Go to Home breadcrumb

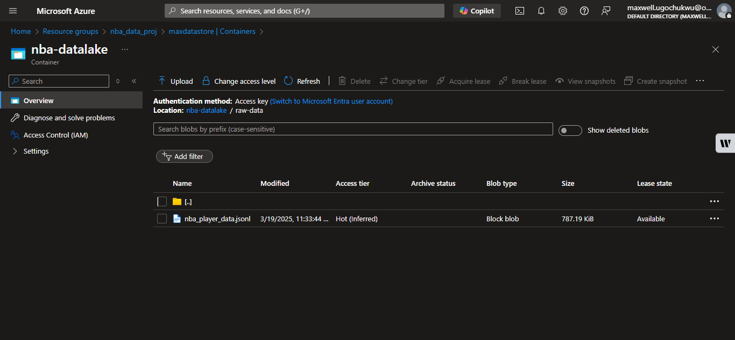(x=21, y=31)
